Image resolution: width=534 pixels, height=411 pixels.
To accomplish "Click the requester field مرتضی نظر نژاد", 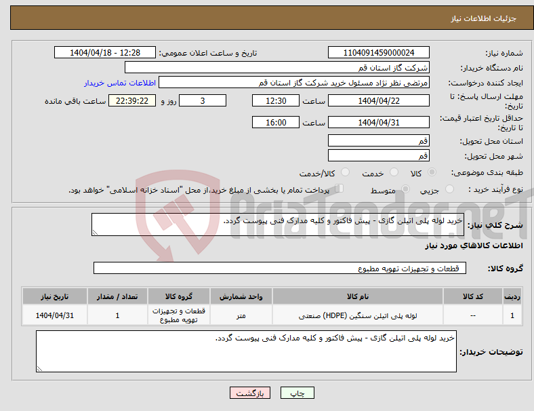I will 294,83.
